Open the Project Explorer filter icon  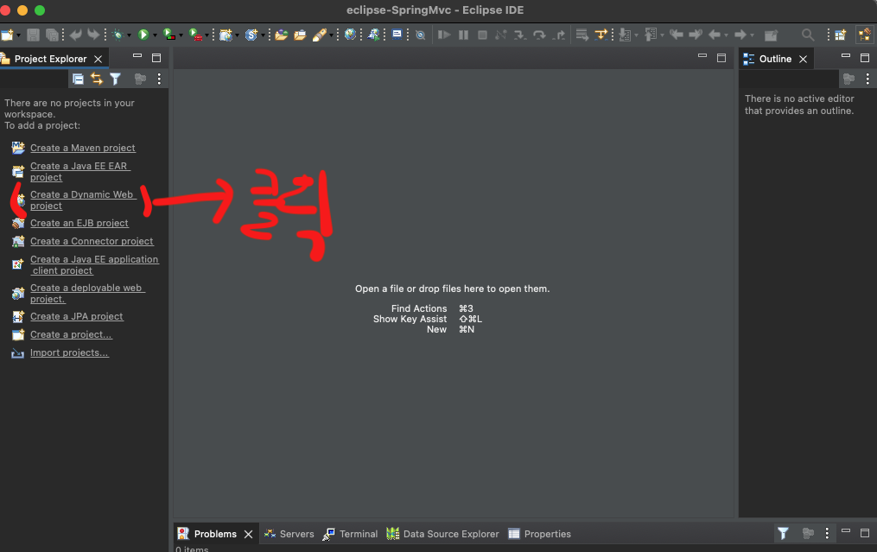(x=115, y=79)
